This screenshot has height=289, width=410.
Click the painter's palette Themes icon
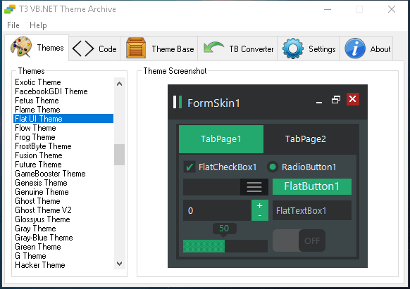click(x=21, y=47)
